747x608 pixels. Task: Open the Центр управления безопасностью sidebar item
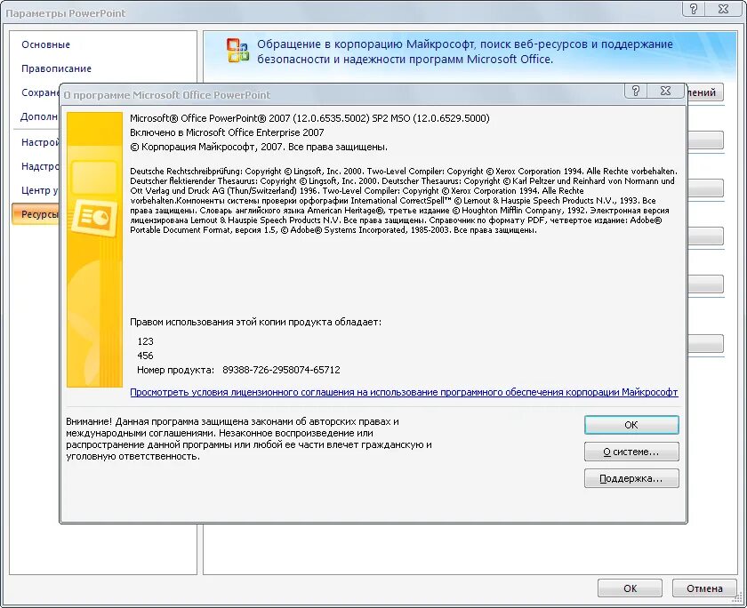40,190
